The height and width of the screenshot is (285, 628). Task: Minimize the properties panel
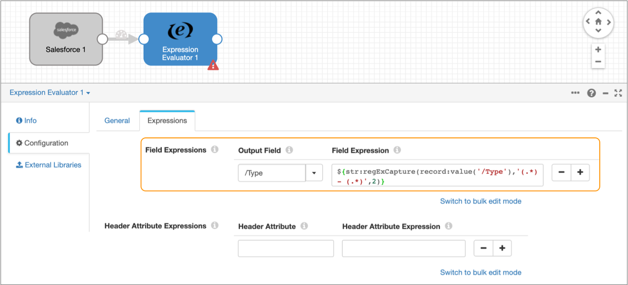click(605, 93)
